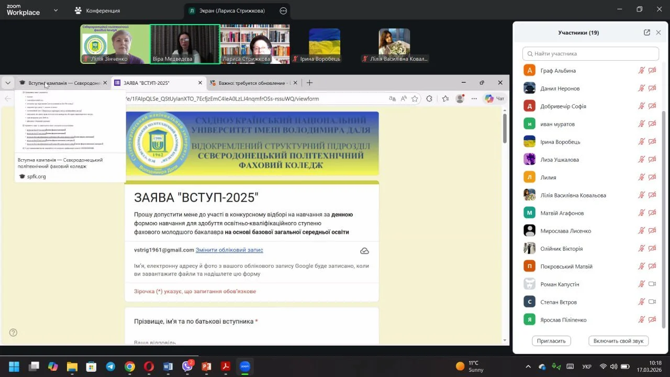Select Лілія Василівна Ковальова video tile

394,44
